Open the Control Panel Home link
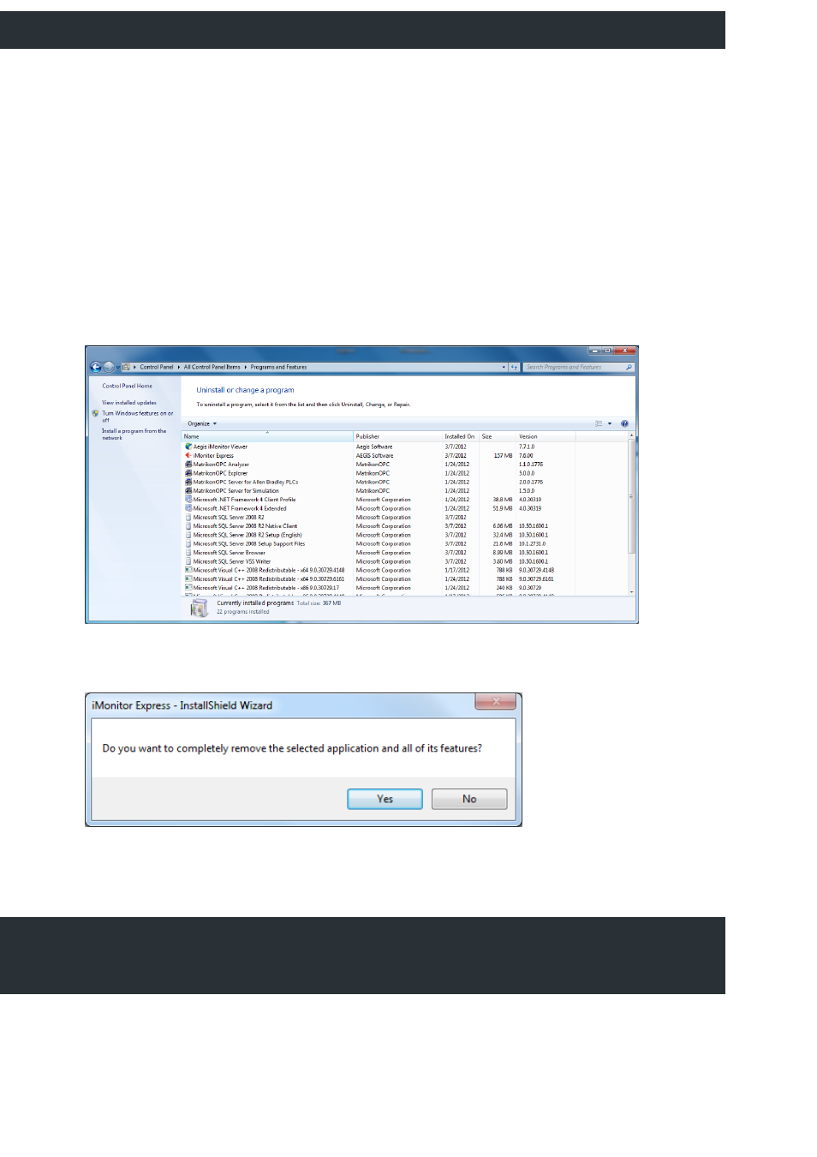Viewport: 817px width, 1157px height. tap(127, 386)
